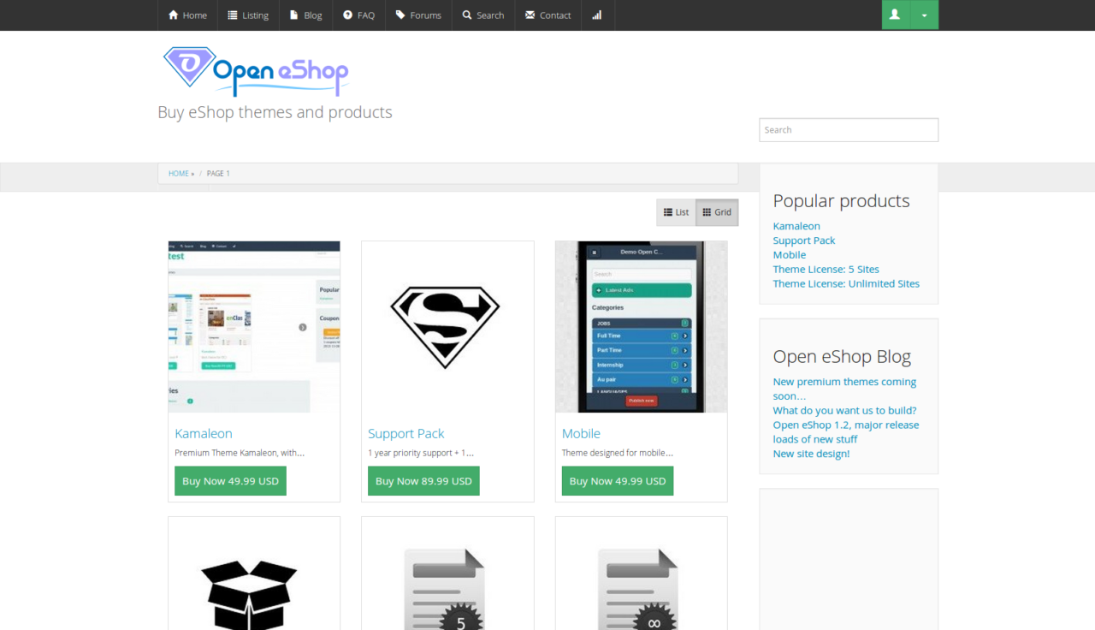Open the FAQ nav item
1095x630 pixels.
point(358,15)
